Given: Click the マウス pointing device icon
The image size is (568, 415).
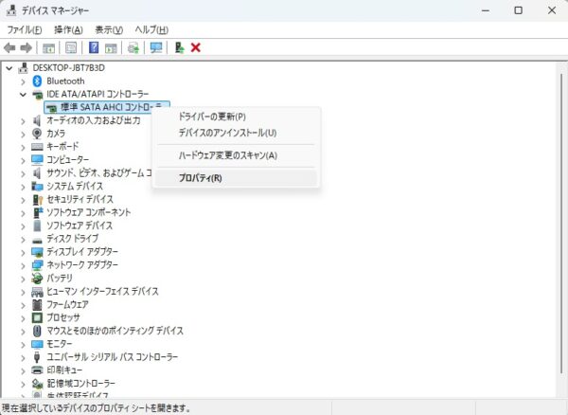Looking at the screenshot, I should coord(37,331).
